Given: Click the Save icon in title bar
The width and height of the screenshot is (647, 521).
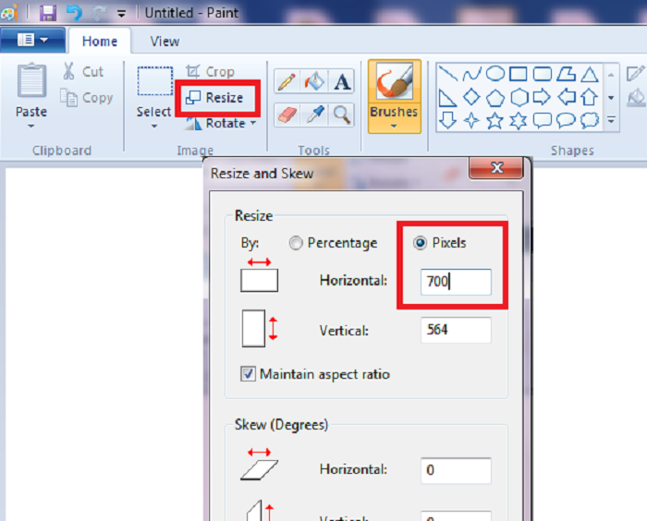Looking at the screenshot, I should 46,13.
